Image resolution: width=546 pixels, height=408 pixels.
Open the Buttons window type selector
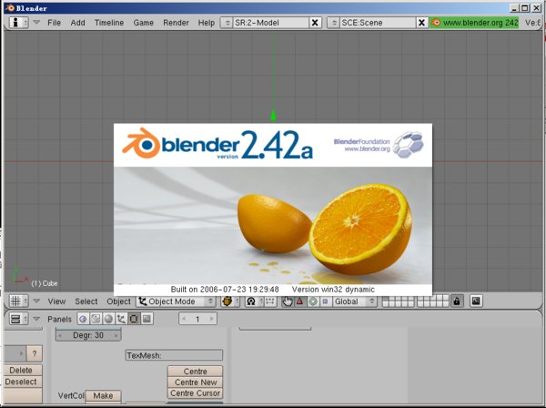coord(18,319)
